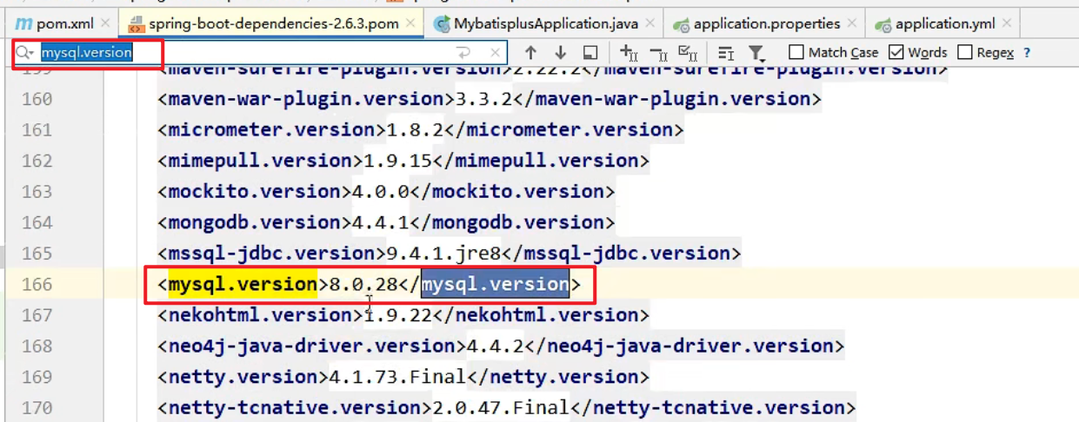Image resolution: width=1079 pixels, height=422 pixels.
Task: Enable the Regex checkbox
Action: [964, 53]
